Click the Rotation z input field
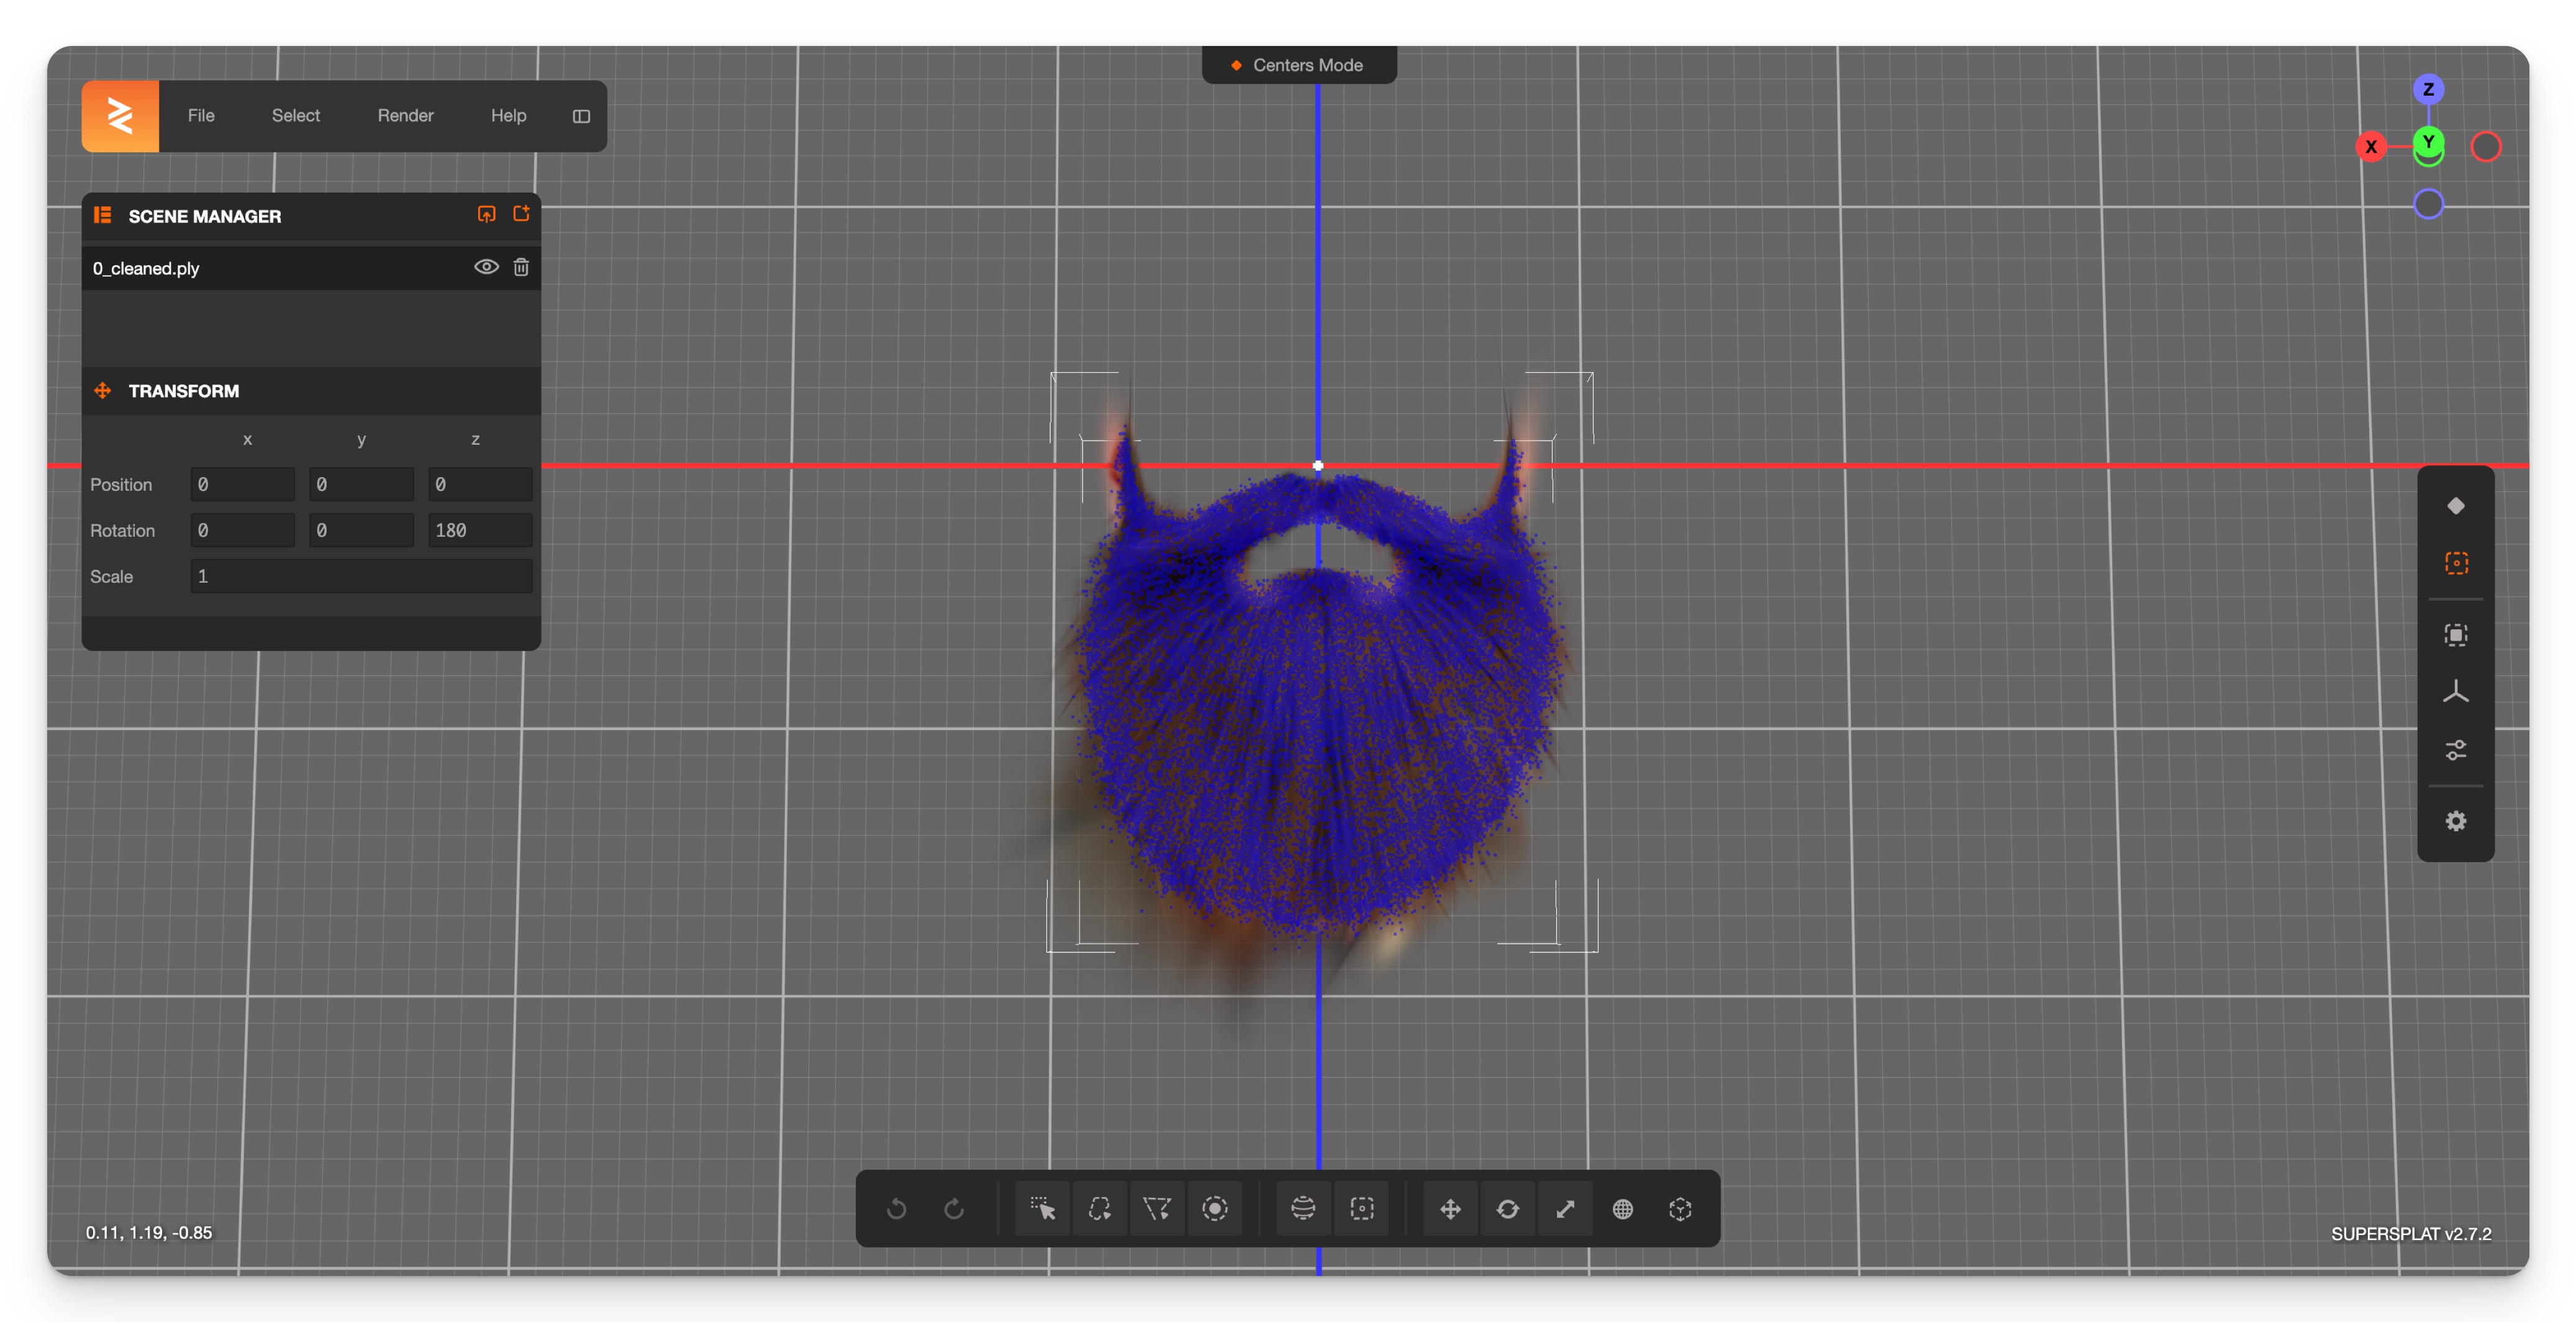The width and height of the screenshot is (2576, 1322). pyautogui.click(x=479, y=530)
